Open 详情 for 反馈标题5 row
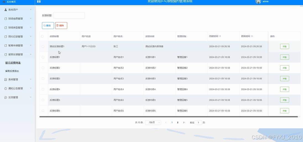 click(284, 100)
